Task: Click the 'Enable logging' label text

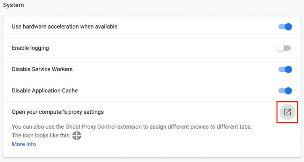Action: point(30,48)
